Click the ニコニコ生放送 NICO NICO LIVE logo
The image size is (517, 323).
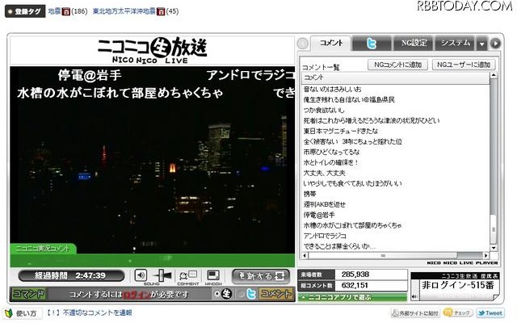152,50
